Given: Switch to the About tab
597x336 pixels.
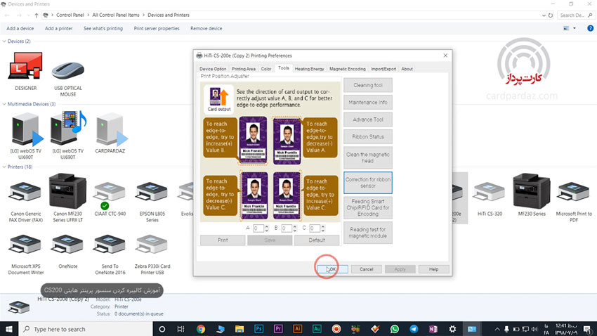Looking at the screenshot, I should click(x=407, y=69).
